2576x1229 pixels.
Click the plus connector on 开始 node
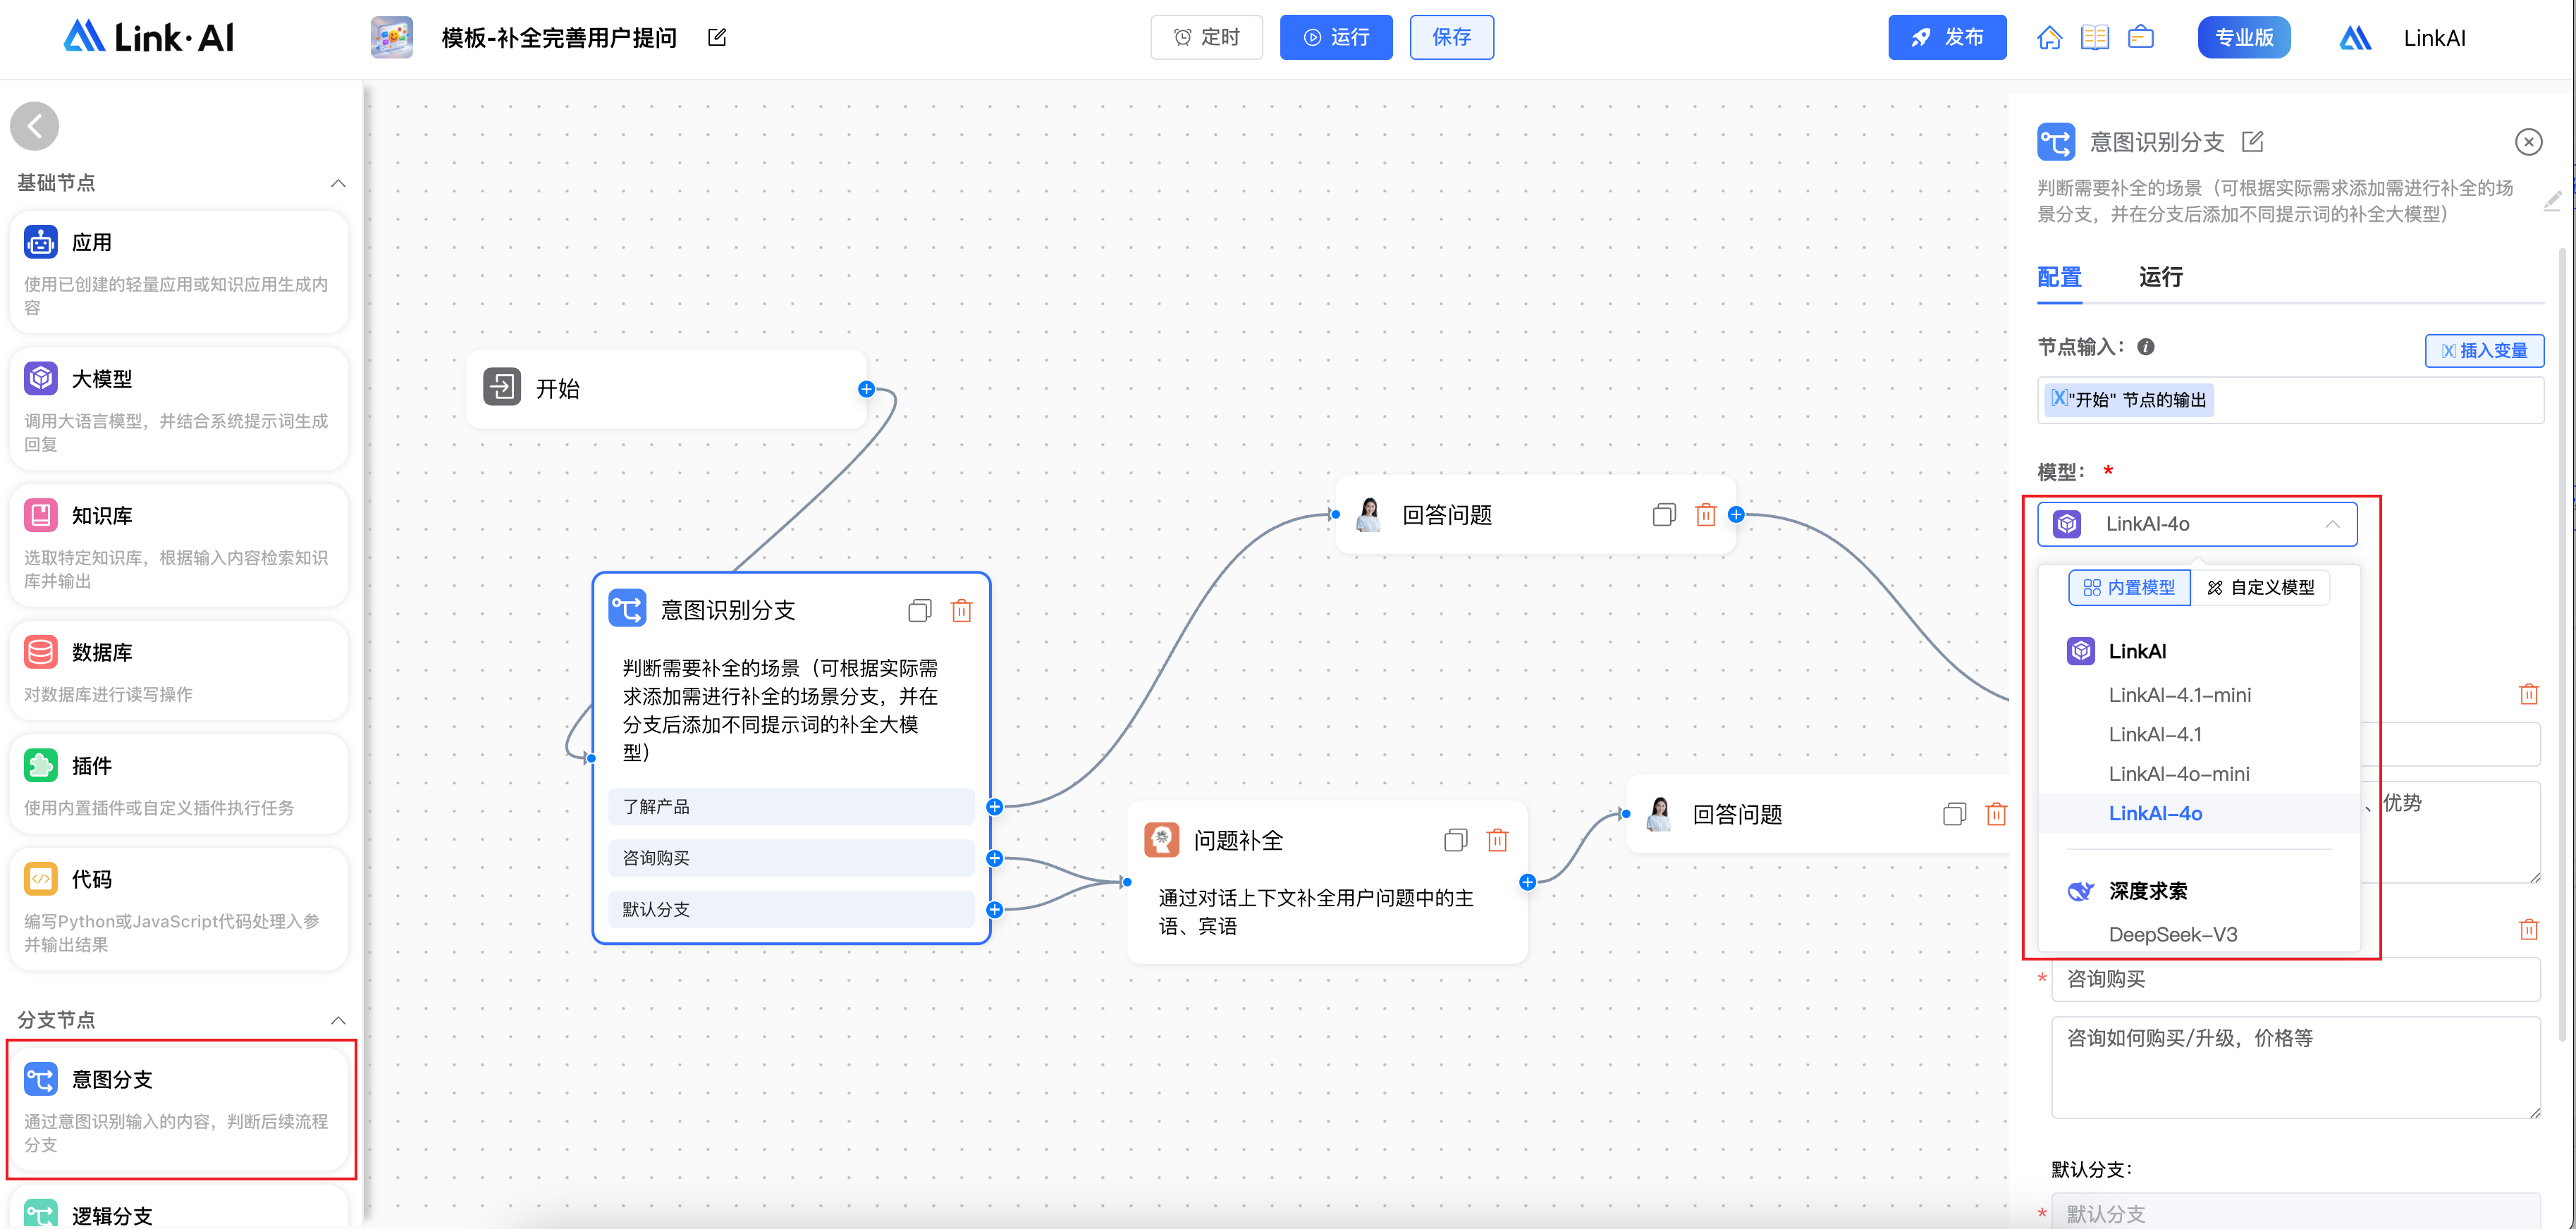867,389
